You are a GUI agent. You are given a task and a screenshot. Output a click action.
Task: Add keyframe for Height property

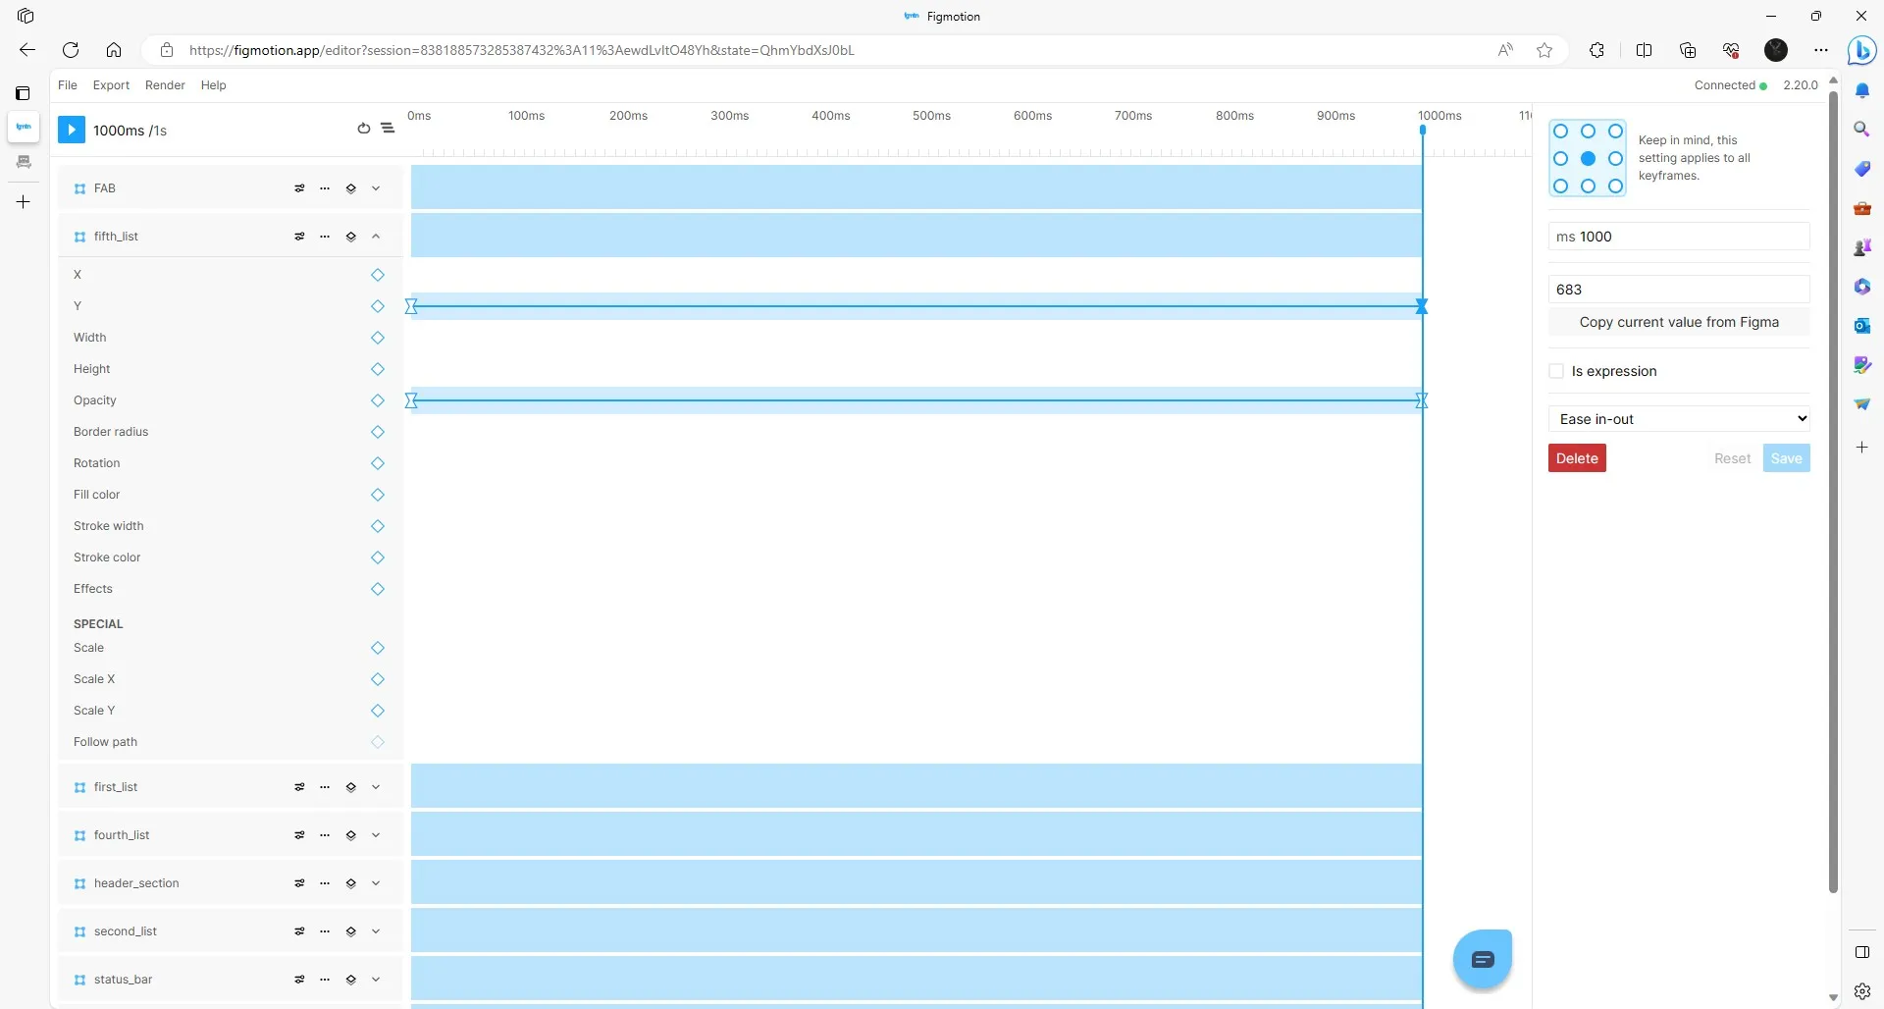click(x=378, y=369)
